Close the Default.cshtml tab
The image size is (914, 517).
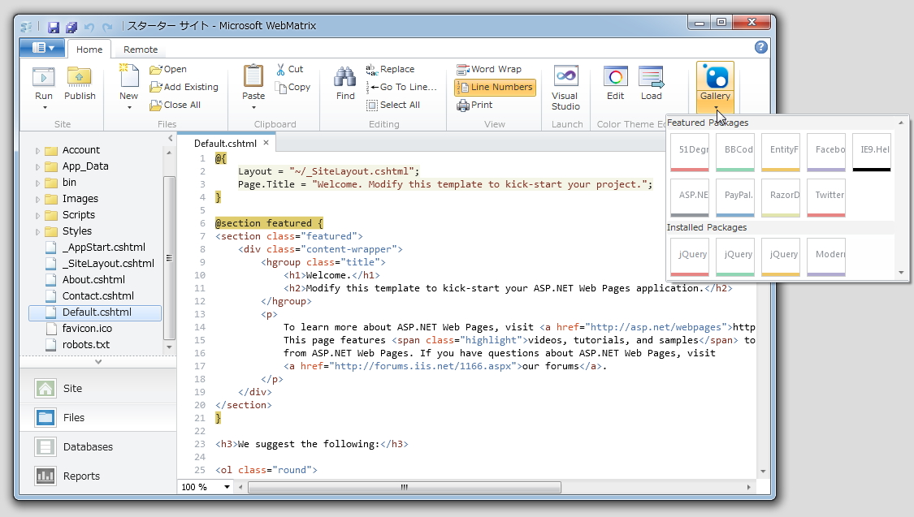point(266,143)
